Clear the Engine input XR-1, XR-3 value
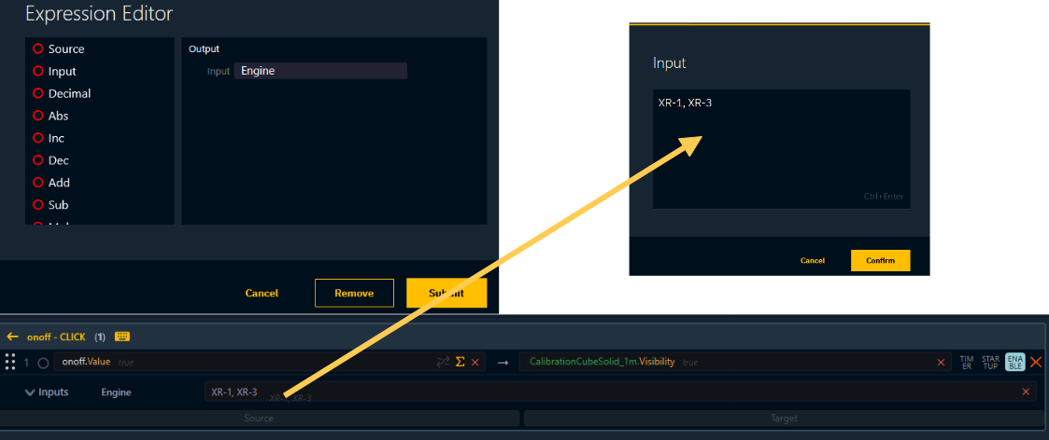 tap(1026, 392)
